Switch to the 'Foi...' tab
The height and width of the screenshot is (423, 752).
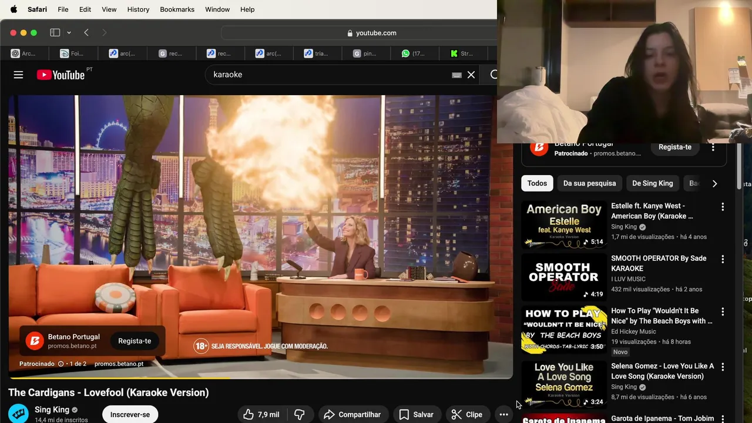pos(73,53)
